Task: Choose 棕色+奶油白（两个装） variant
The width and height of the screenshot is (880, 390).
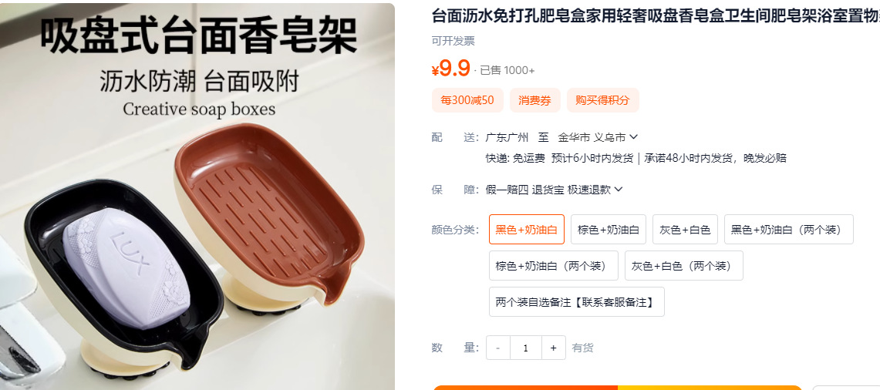Action: tap(553, 265)
